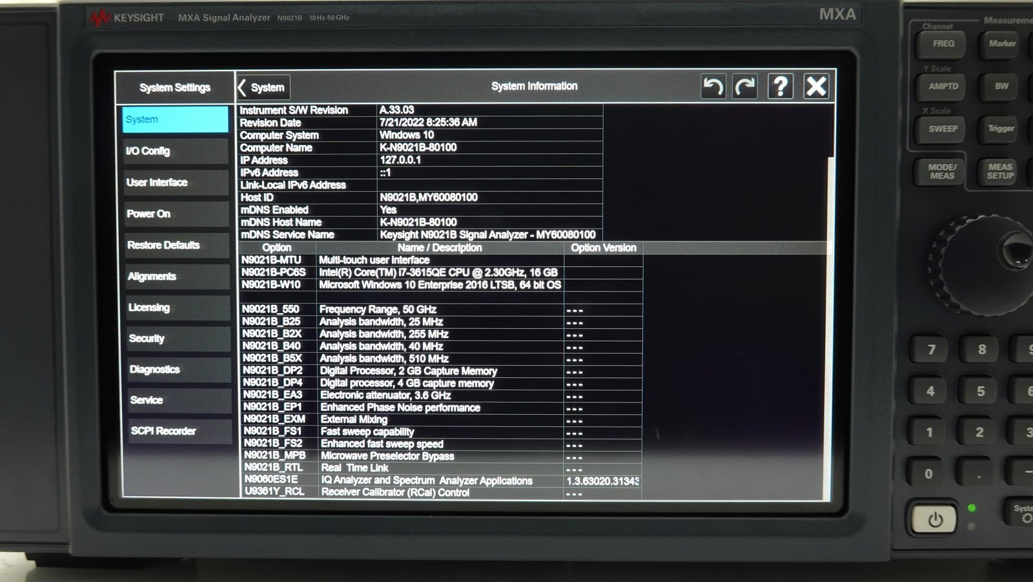Click the Keysight logo on bezel
Image resolution: width=1033 pixels, height=582 pixels.
(127, 18)
